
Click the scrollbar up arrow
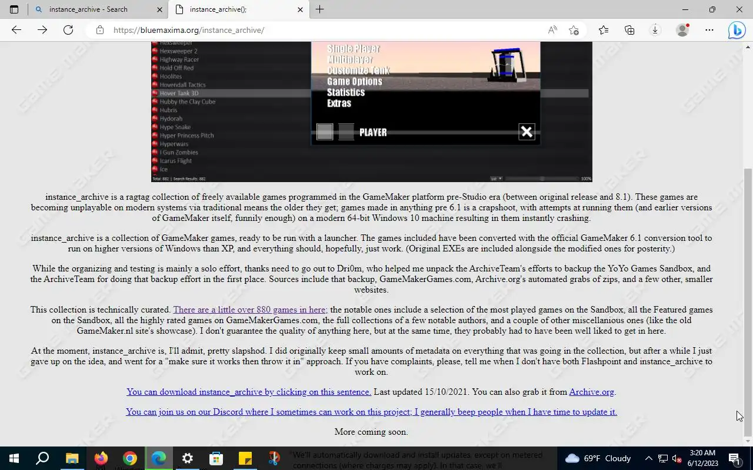pyautogui.click(x=748, y=47)
